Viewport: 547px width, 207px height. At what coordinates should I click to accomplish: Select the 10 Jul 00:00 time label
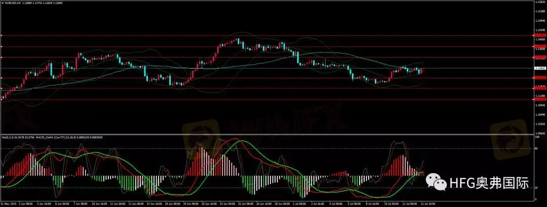[x=392, y=203]
